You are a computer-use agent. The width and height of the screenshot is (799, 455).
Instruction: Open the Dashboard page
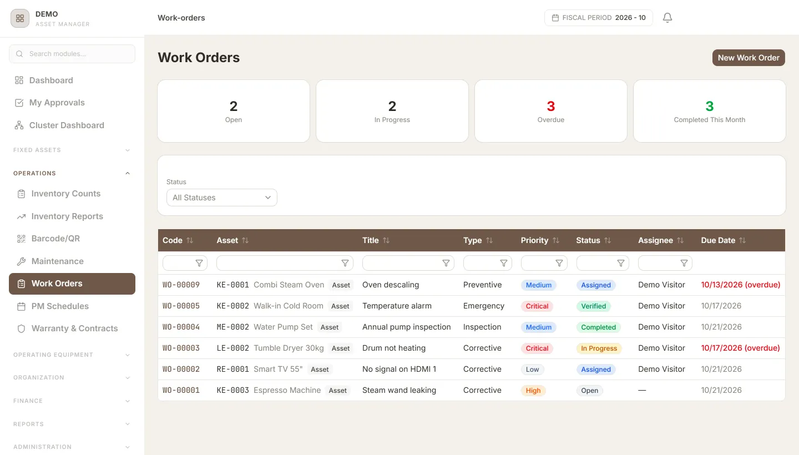[x=72, y=80]
